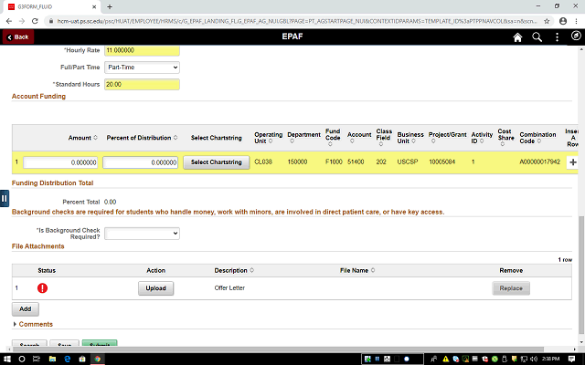The height and width of the screenshot is (365, 585).
Task: Click the Operating Unit value CL038
Action: coord(263,162)
